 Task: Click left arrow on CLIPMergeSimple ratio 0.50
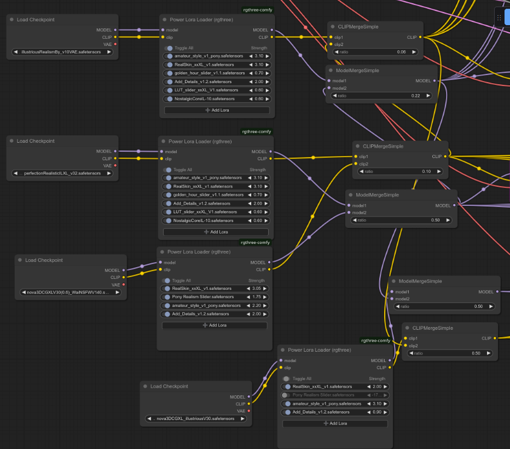coord(411,353)
